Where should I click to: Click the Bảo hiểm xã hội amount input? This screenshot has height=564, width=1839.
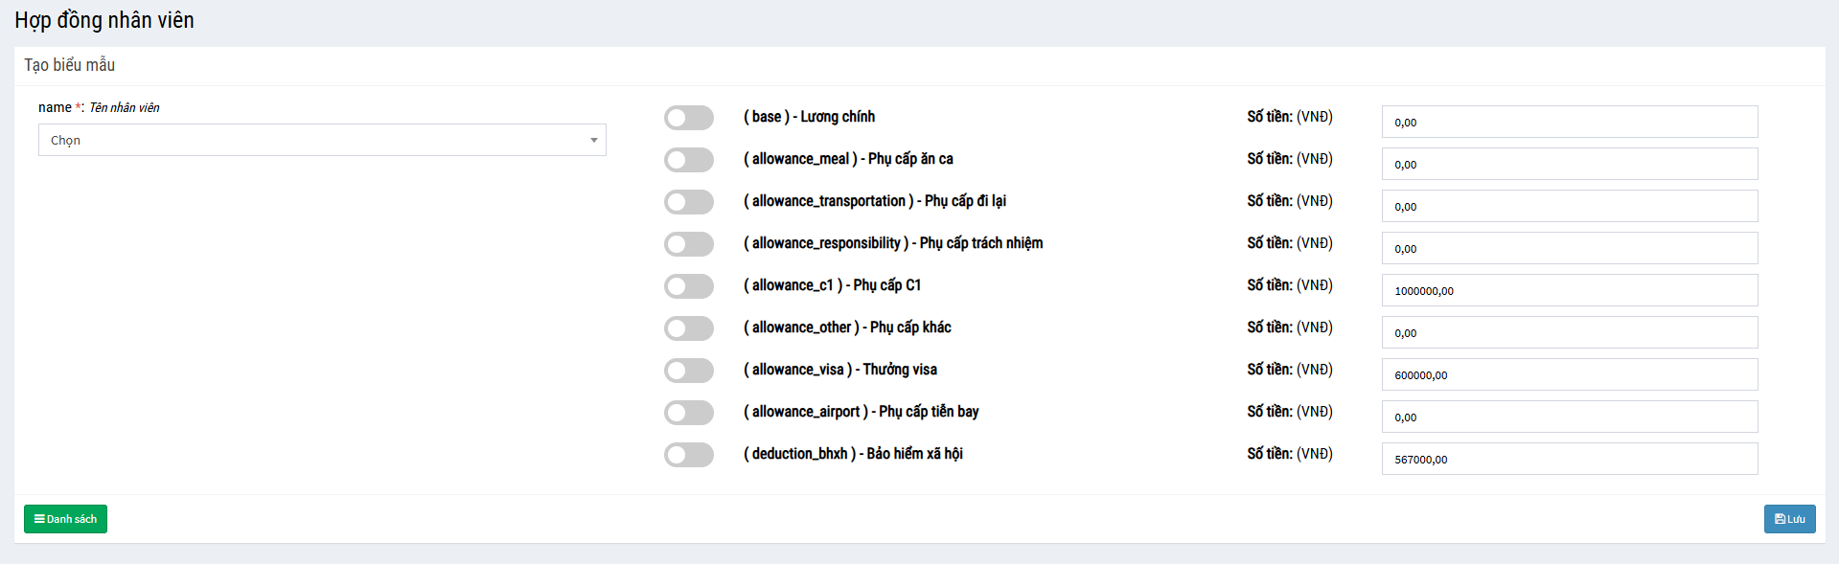click(1569, 459)
